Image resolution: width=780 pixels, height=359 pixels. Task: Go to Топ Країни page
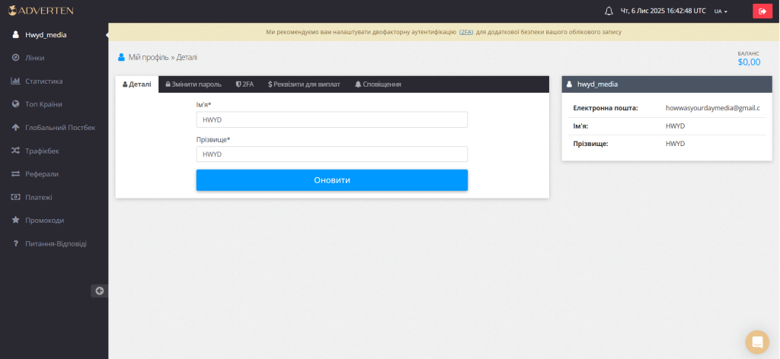(45, 104)
